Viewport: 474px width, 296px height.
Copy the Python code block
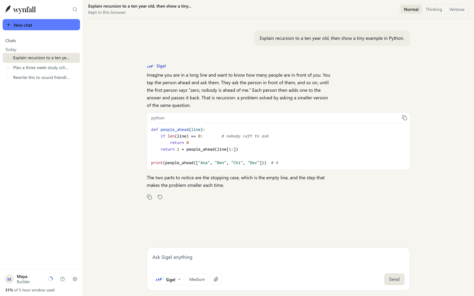[x=404, y=118]
